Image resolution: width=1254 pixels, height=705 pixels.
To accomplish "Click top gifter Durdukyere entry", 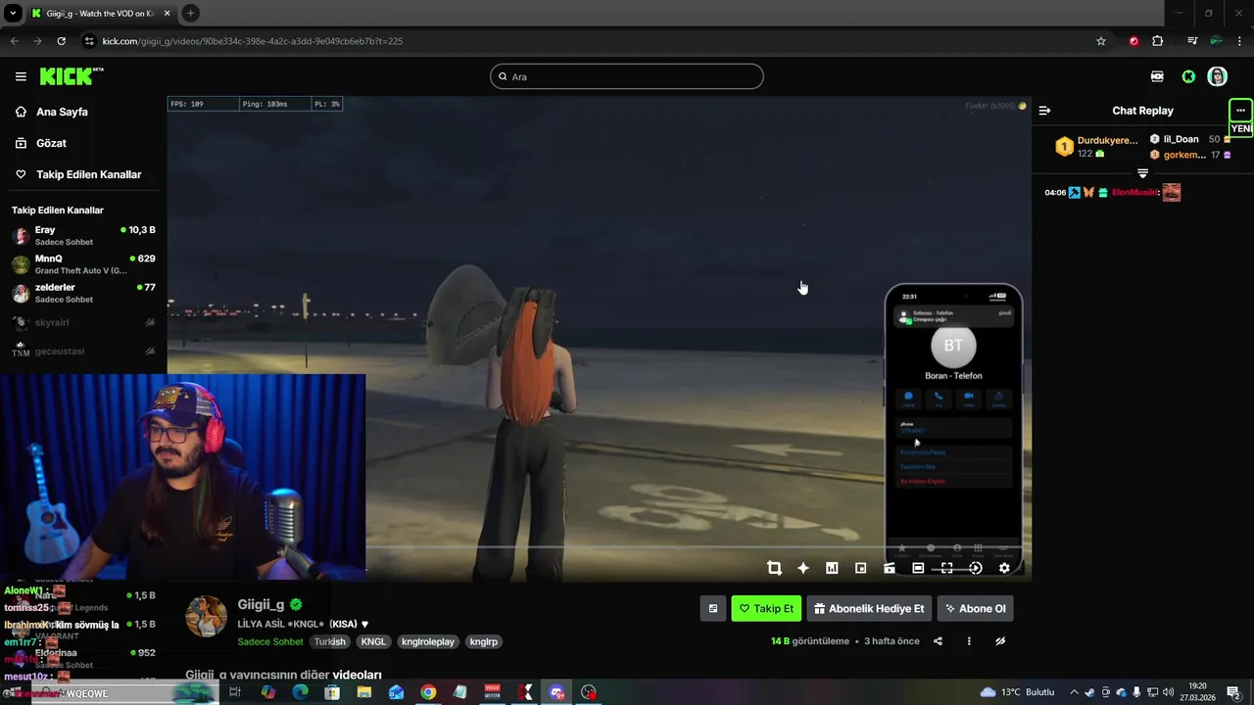I will pyautogui.click(x=1099, y=147).
